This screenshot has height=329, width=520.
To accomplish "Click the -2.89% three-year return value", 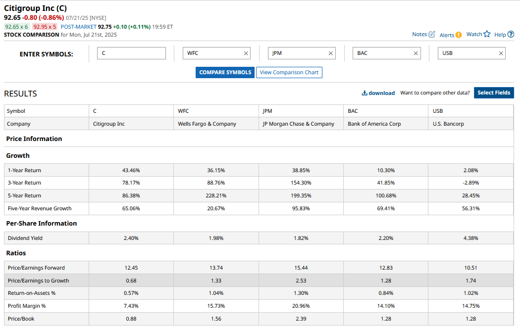I will pos(470,183).
